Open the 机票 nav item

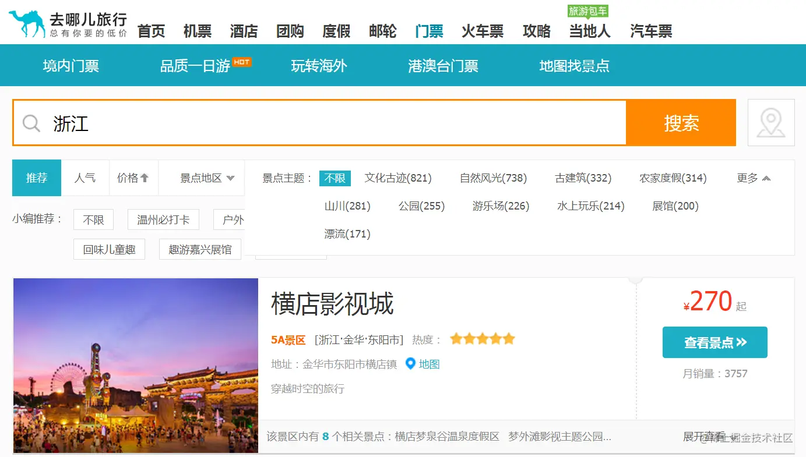coord(198,31)
